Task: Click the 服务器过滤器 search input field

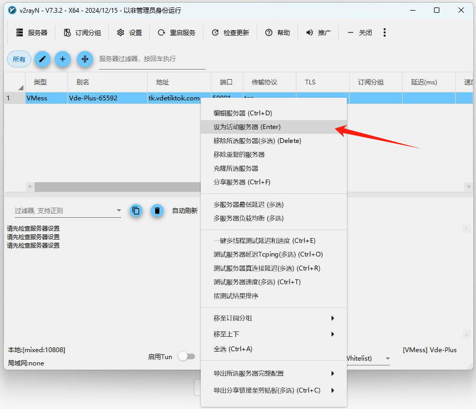Action: tap(152, 59)
